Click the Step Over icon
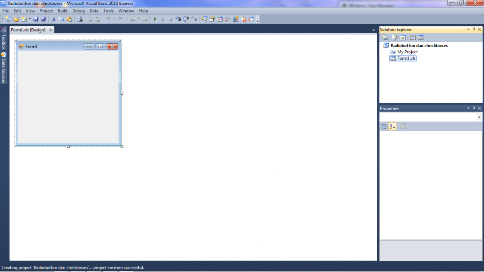This screenshot has width=484, height=272. 186,19
